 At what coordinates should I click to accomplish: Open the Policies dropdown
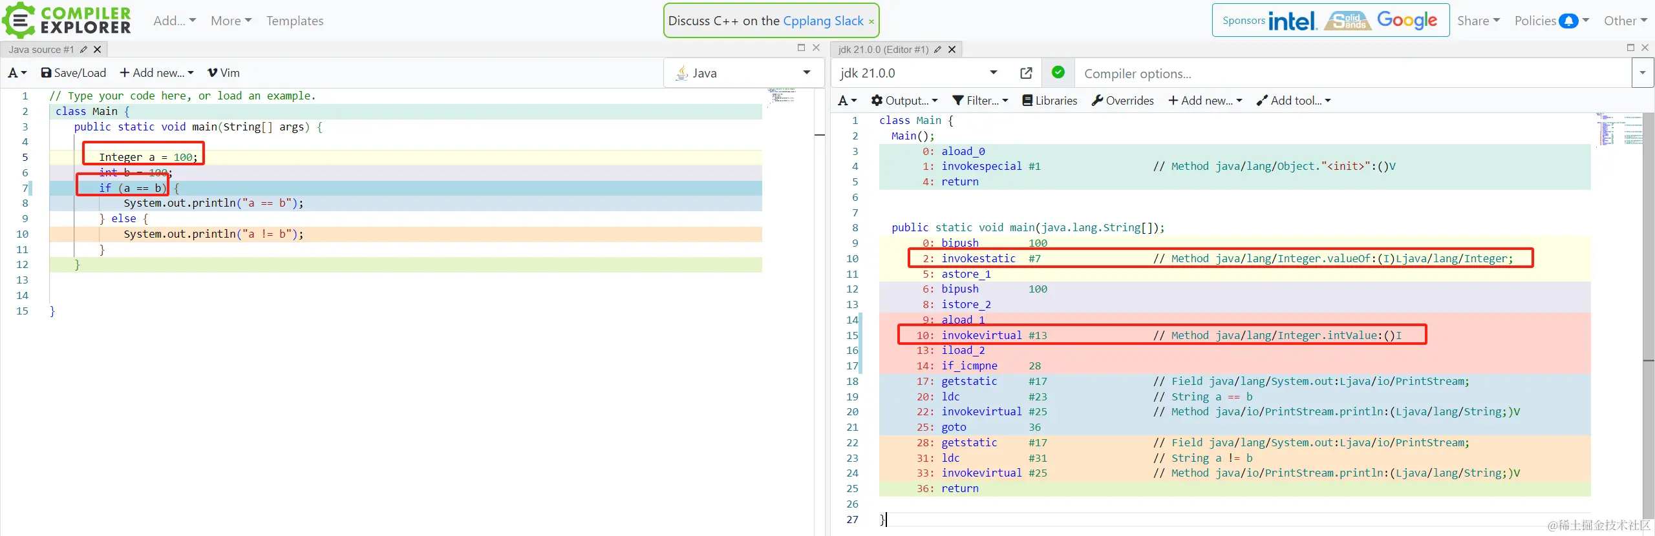1552,21
